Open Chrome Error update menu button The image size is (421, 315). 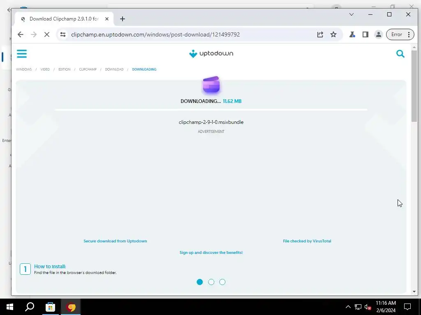pos(400,34)
